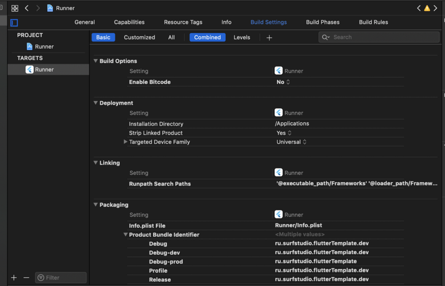
Task: Click the grid-shaped related items icon
Action: (15, 8)
